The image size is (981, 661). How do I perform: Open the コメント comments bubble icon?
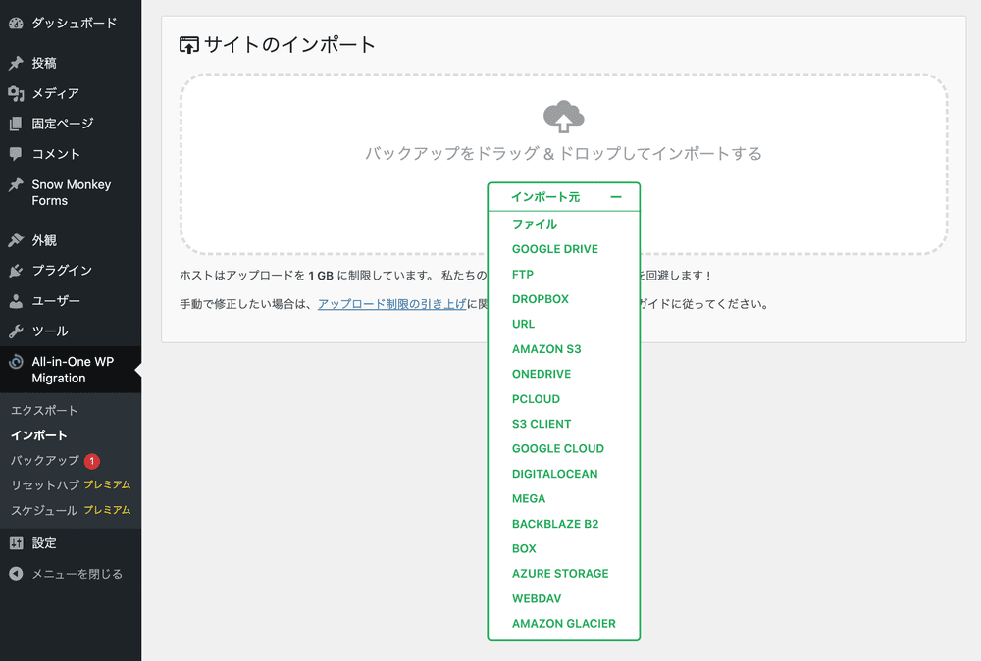tap(16, 154)
